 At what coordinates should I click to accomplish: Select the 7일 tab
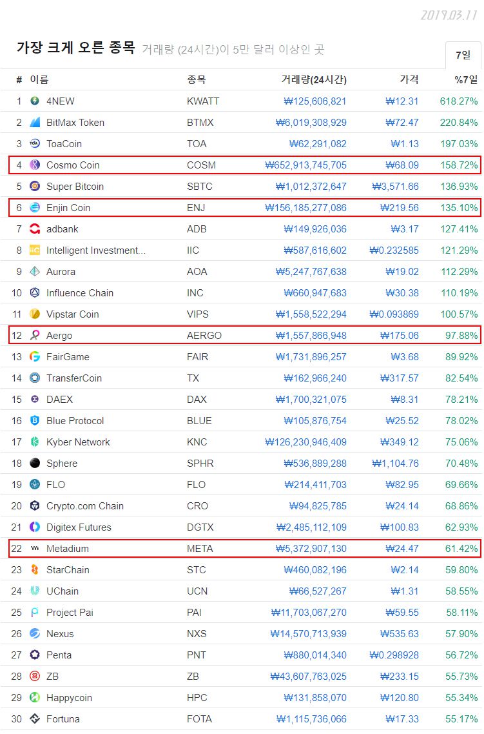(x=463, y=56)
